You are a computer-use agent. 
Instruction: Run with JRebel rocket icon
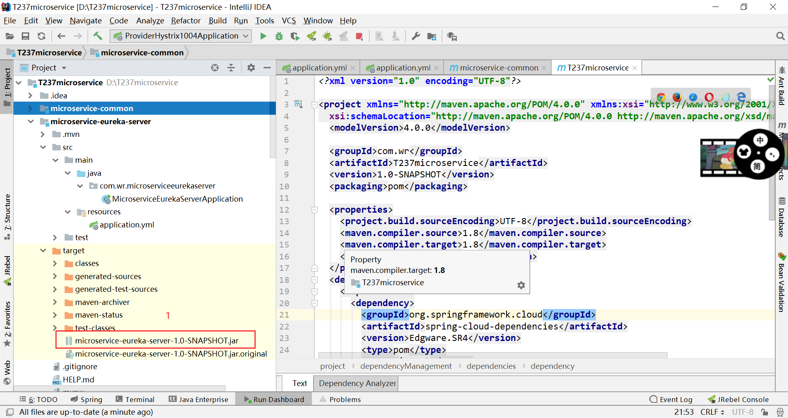pos(312,36)
